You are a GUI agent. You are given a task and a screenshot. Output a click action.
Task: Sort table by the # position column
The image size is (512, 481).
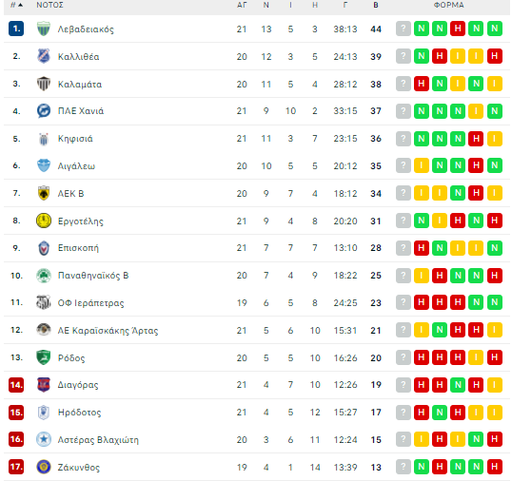16,5
